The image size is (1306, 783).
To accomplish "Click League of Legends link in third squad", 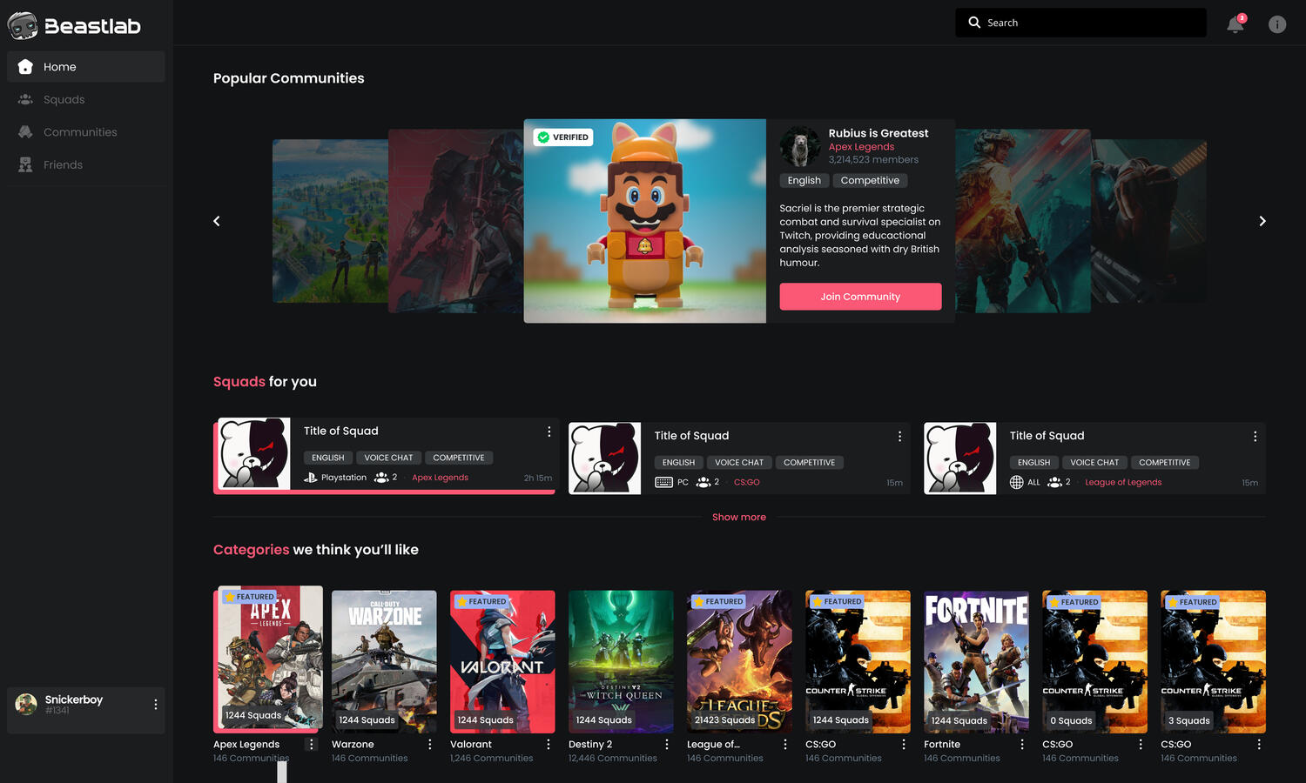I will pos(1123,482).
